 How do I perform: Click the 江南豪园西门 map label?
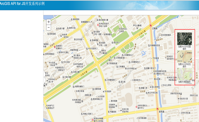111,80
